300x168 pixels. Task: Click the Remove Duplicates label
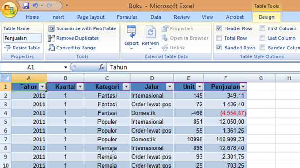pyautogui.click(x=77, y=38)
